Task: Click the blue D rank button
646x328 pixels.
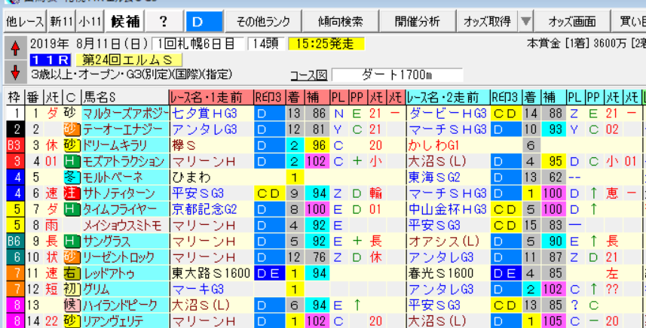Action: point(204,21)
